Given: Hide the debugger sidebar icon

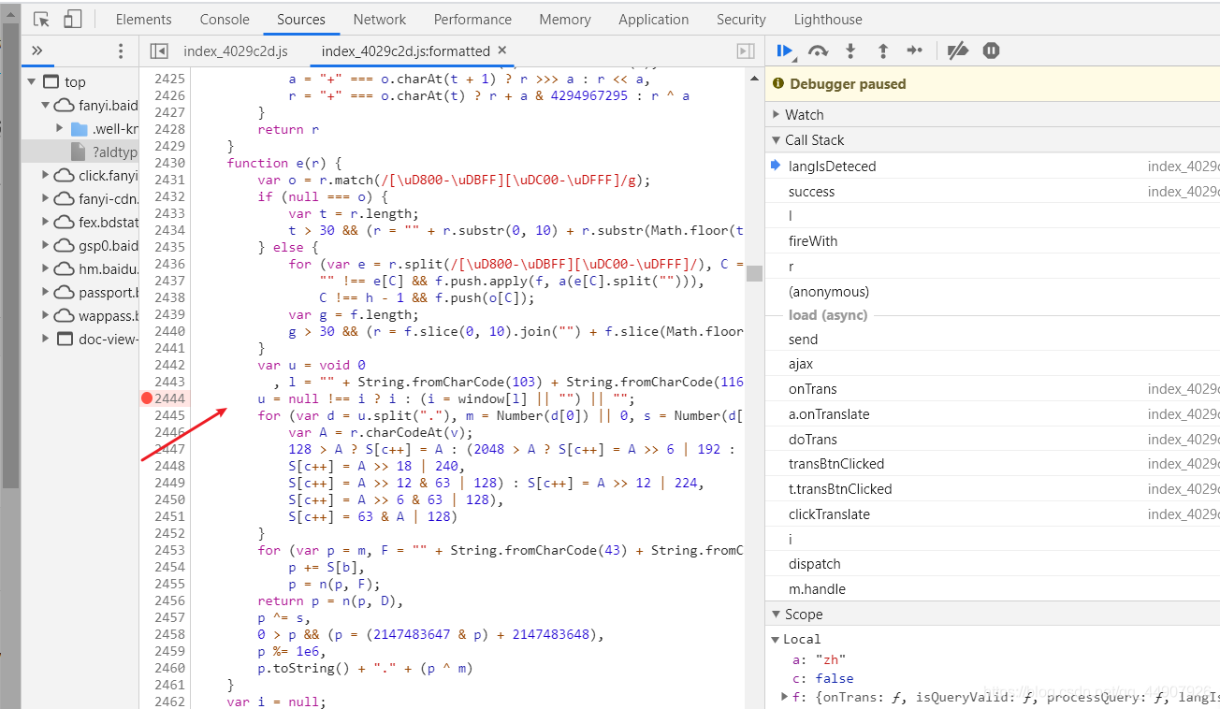Looking at the screenshot, I should pyautogui.click(x=746, y=51).
